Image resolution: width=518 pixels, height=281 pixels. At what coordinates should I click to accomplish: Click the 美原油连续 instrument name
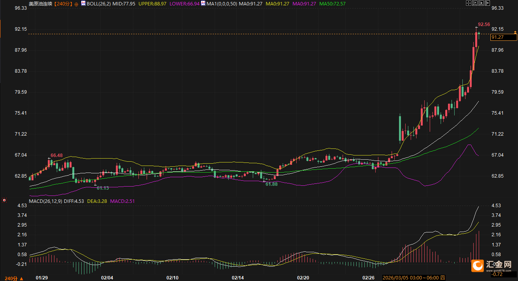(x=40, y=4)
